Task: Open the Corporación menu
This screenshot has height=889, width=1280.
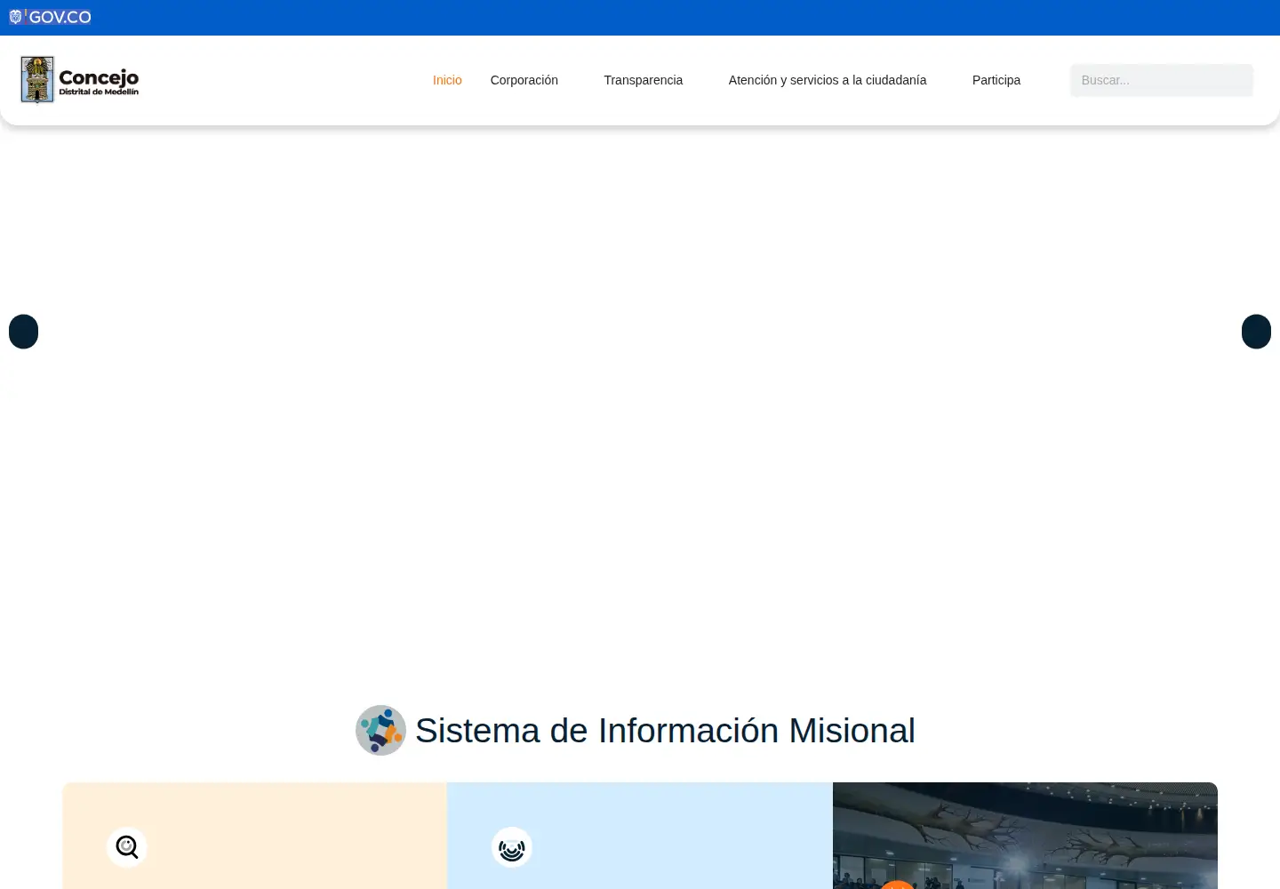Action: tap(524, 80)
